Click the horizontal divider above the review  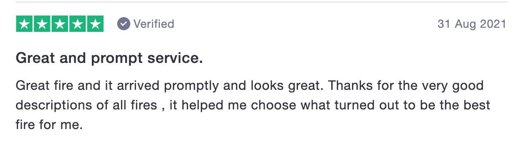tap(261, 2)
